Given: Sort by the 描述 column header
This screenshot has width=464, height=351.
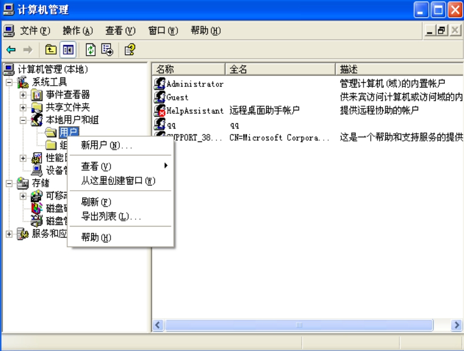Looking at the screenshot, I should point(399,69).
